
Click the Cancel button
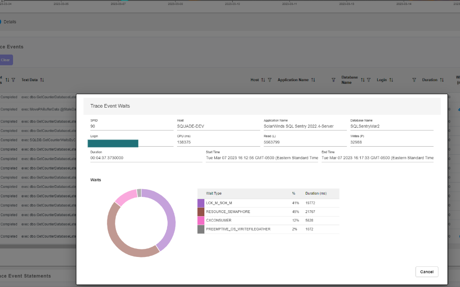tap(426, 272)
